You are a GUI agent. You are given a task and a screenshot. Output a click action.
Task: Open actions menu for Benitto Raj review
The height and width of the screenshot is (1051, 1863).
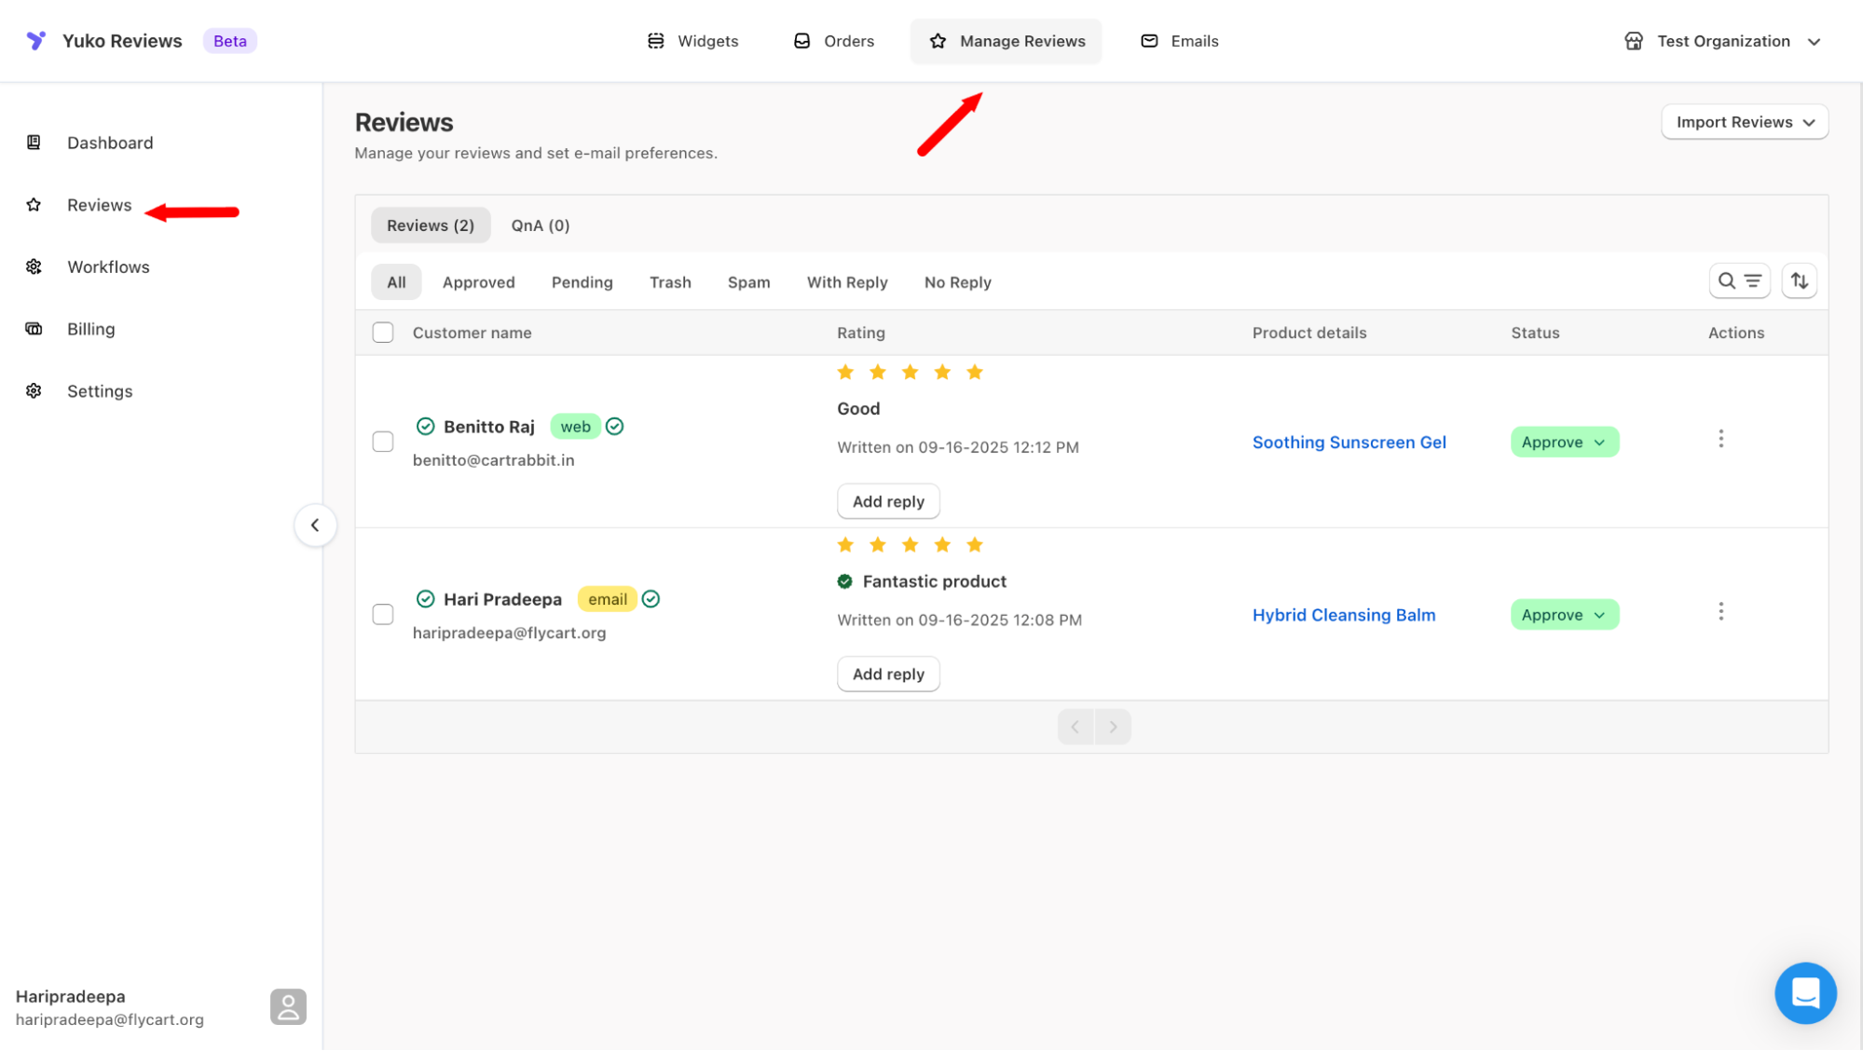pos(1720,439)
